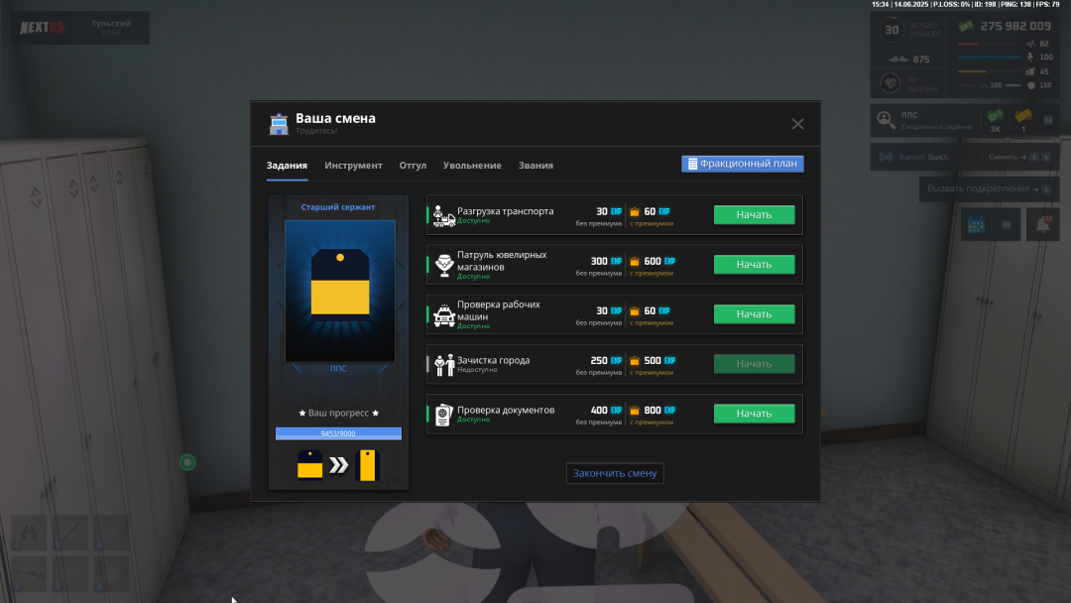
Task: Start the Проверка документов task
Action: pos(754,414)
